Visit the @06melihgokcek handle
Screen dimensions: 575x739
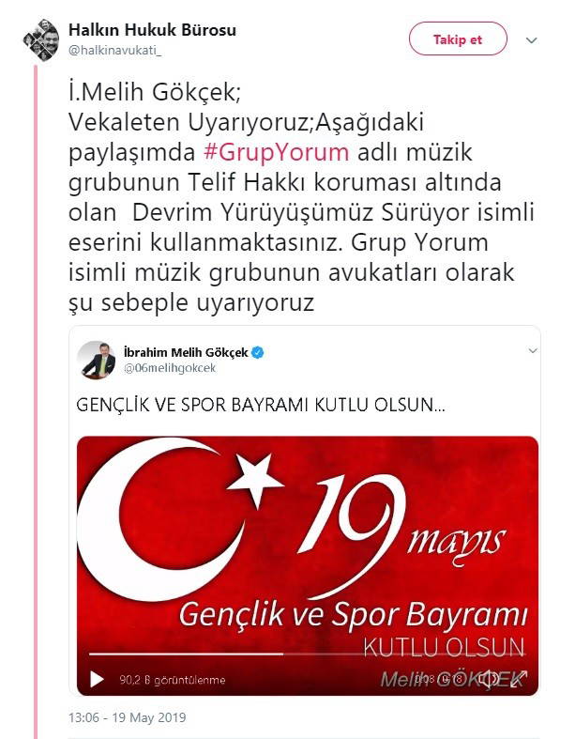(170, 368)
